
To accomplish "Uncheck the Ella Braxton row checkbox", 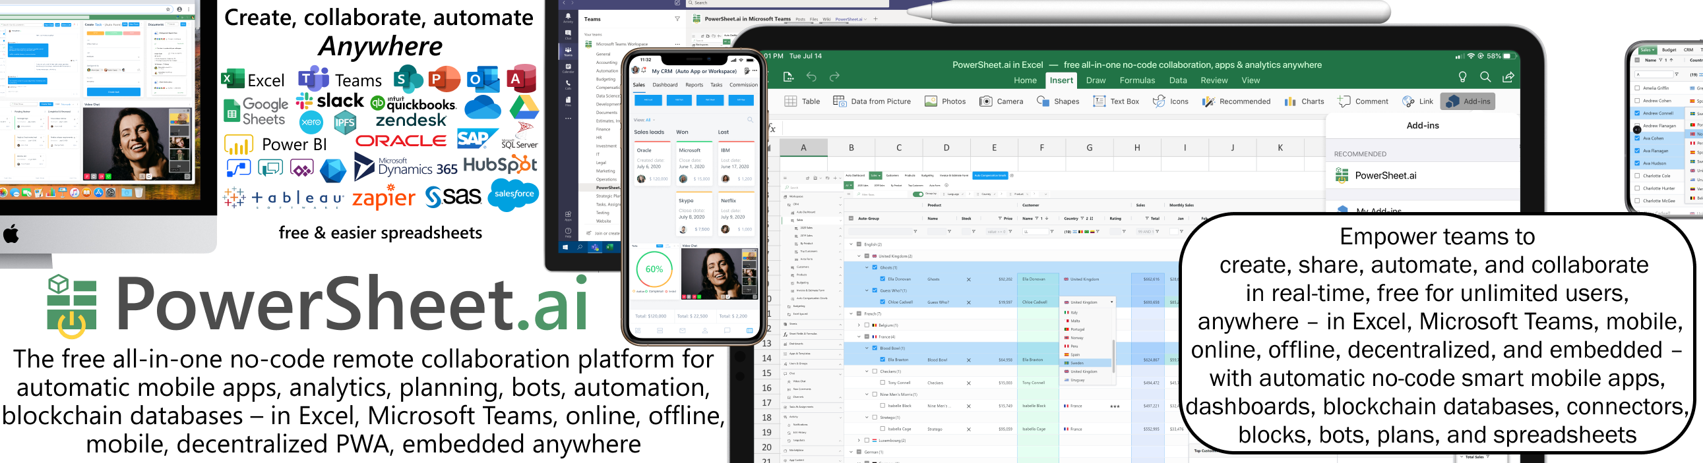I will click(882, 360).
